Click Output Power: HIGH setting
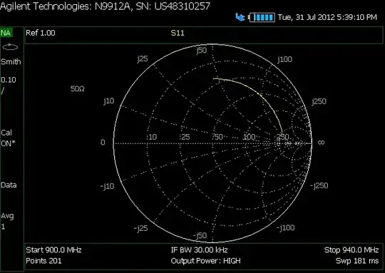 point(205,261)
